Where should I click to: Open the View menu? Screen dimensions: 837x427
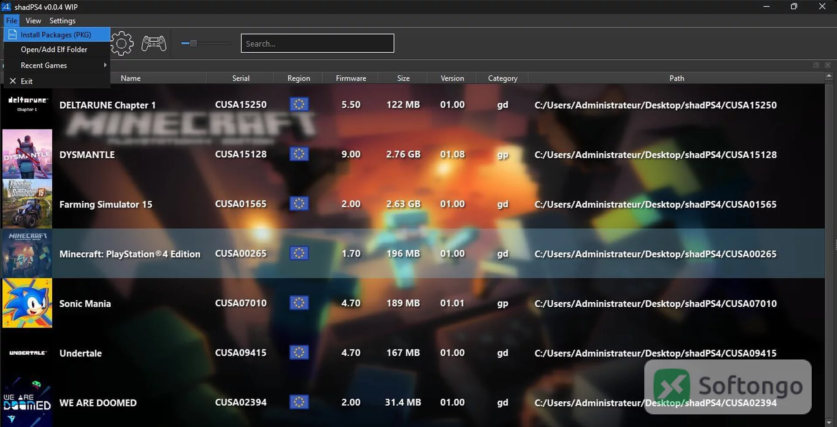(x=33, y=20)
